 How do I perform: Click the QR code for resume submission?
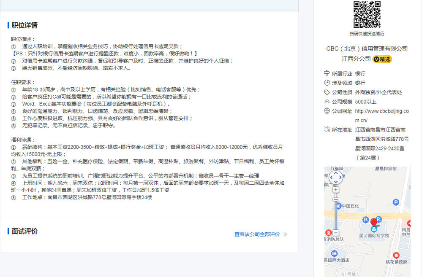(x=367, y=15)
